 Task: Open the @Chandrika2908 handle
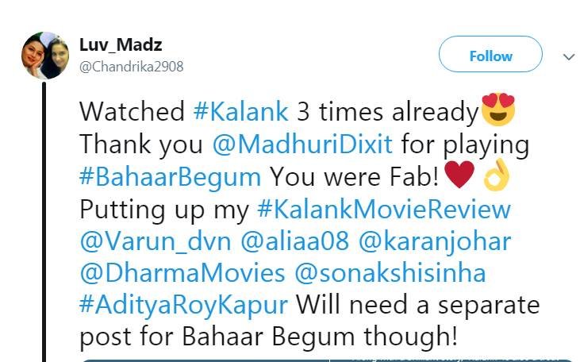coord(131,67)
